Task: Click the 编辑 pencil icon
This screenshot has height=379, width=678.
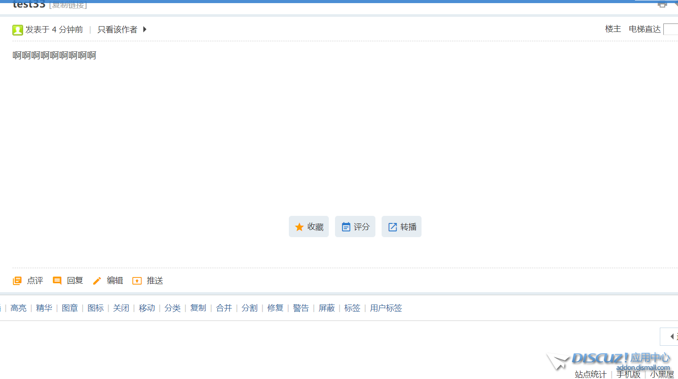Action: point(97,281)
